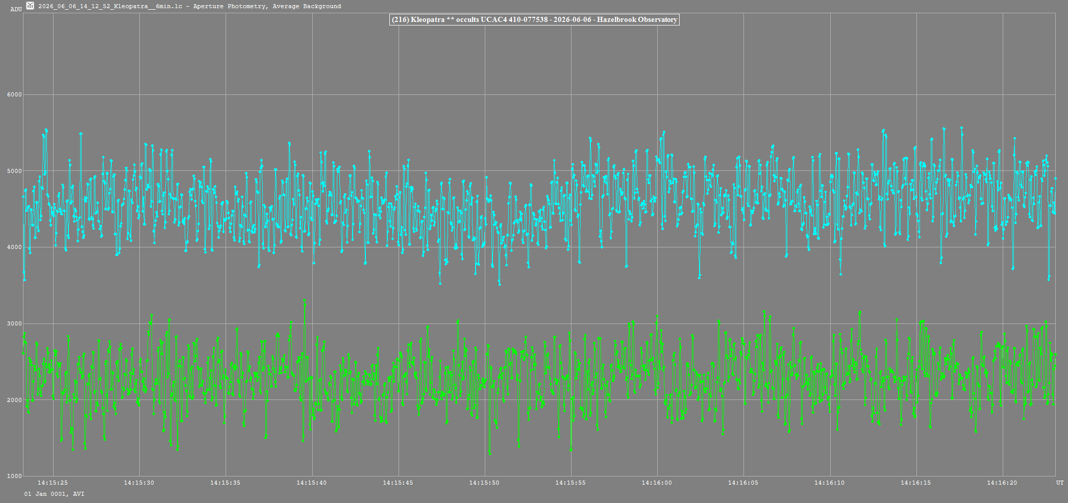This screenshot has width=1068, height=503.
Task: Click the 14:16:10 time axis label
Action: [x=830, y=483]
